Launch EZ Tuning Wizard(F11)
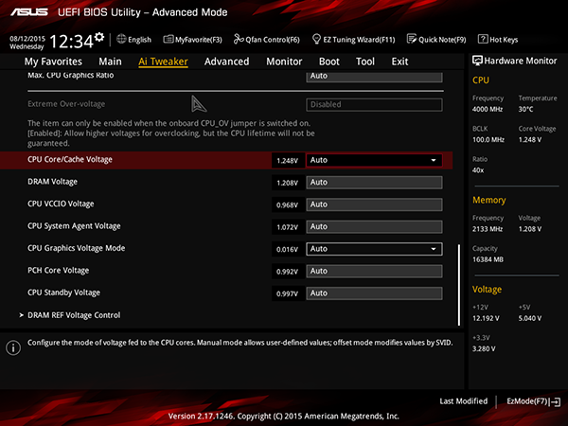The height and width of the screenshot is (426, 568). pos(359,40)
